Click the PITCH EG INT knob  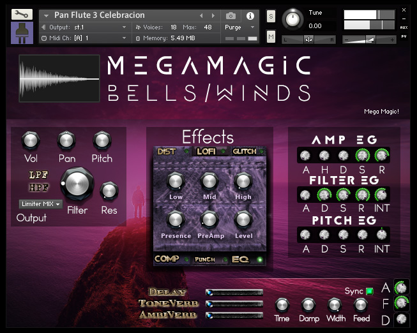click(x=382, y=234)
